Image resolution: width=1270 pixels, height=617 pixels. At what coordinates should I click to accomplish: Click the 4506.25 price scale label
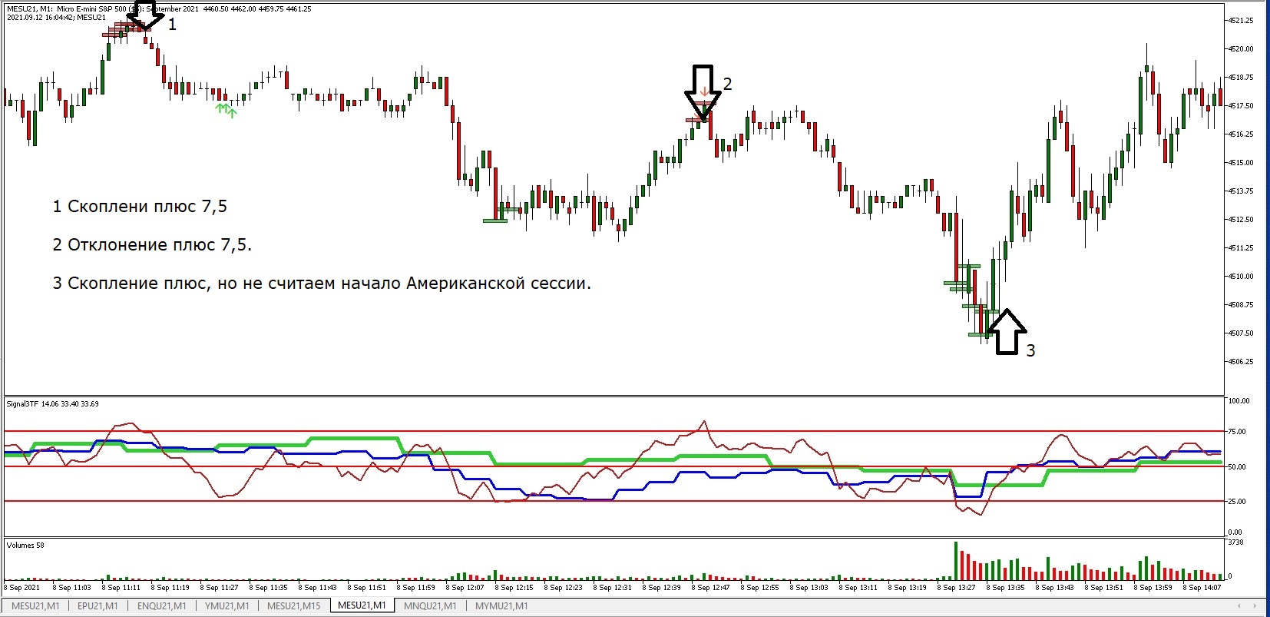pos(1241,362)
